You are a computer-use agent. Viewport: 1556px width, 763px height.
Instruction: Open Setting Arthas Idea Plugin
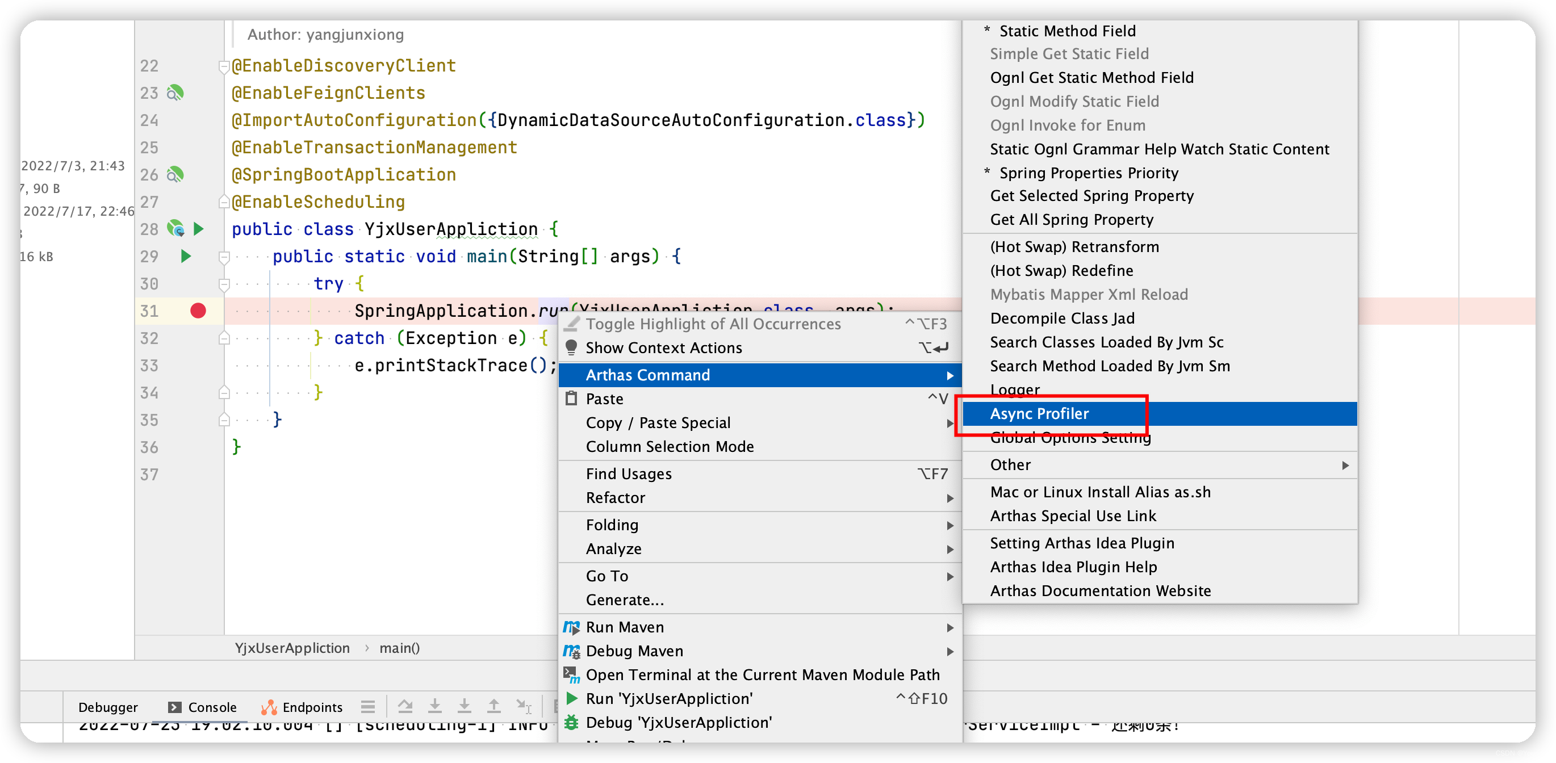pos(1160,543)
